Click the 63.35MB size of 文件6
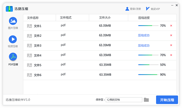182x108 pixels. 105,75
